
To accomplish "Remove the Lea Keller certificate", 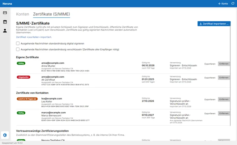I will (x=224, y=99).
